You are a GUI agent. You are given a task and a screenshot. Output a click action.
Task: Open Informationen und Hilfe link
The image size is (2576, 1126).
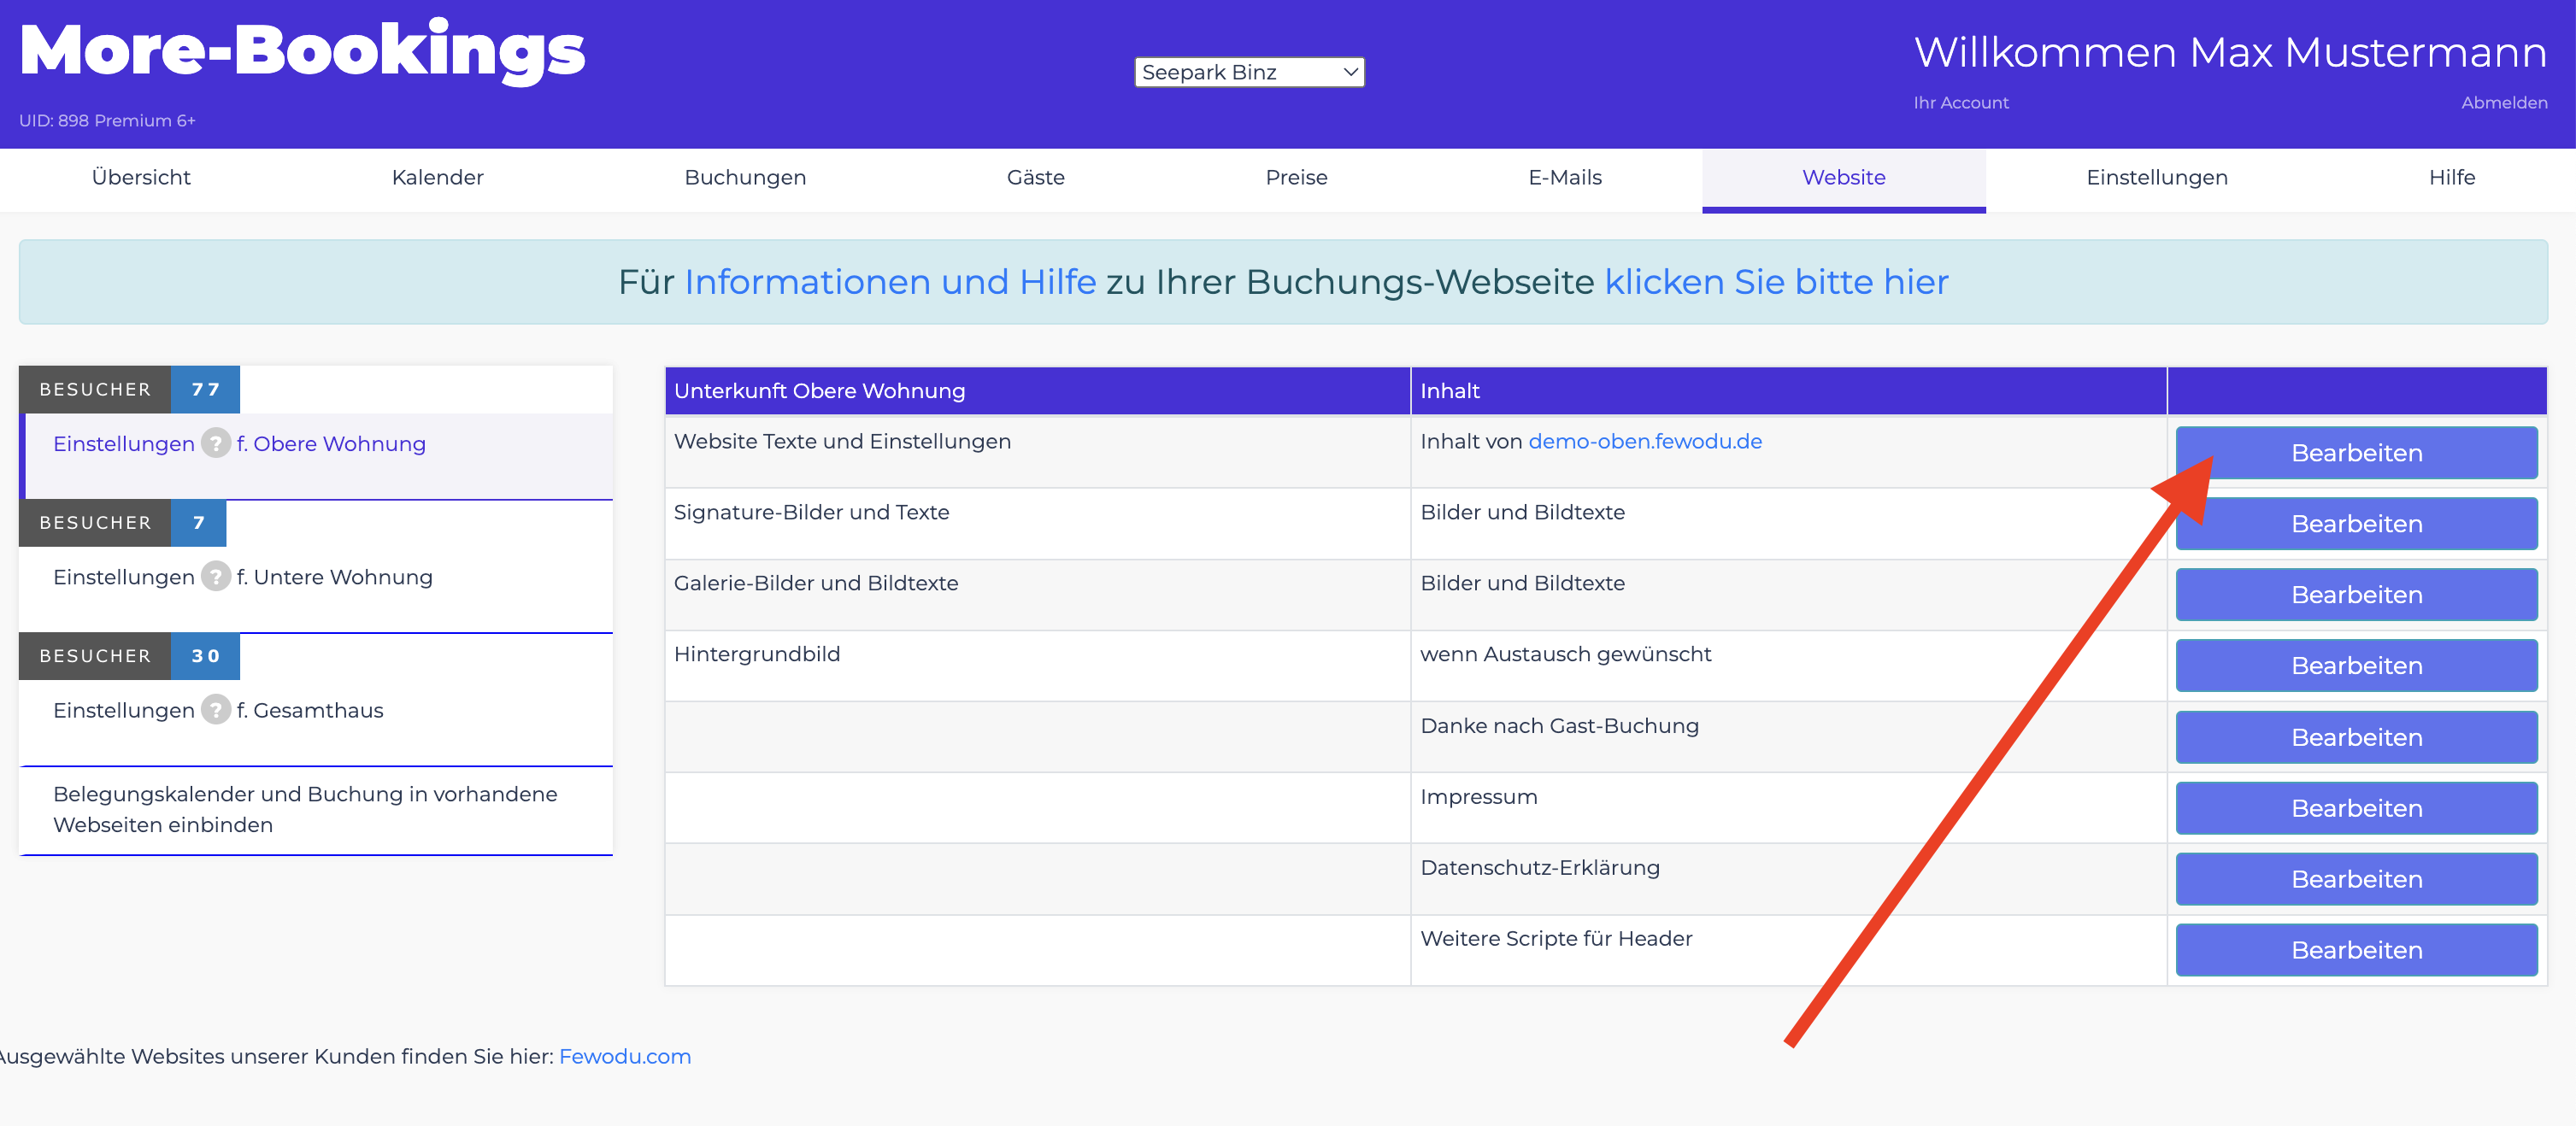coord(889,282)
